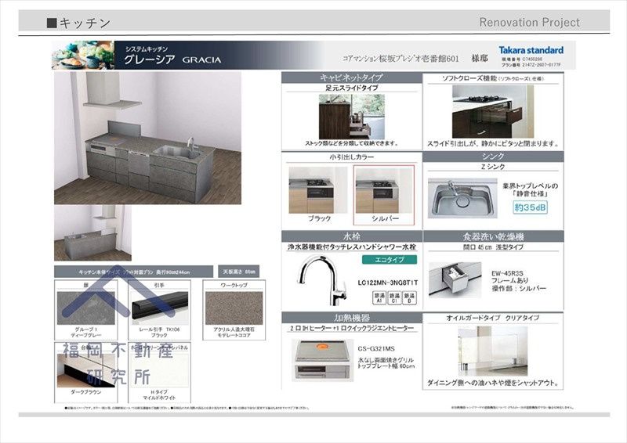Screen dimensions: 627x443
Task: Click the 節湯B certification icon
Action: pos(409,298)
